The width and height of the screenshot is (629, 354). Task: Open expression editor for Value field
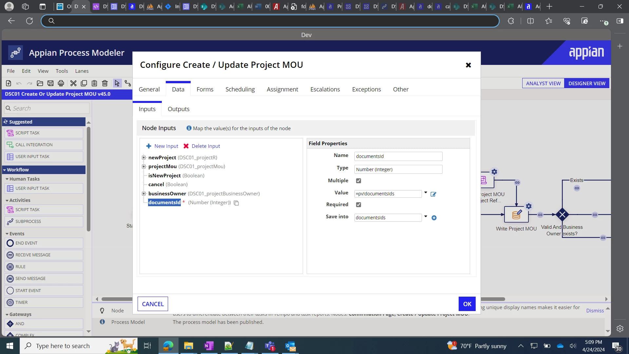(433, 194)
